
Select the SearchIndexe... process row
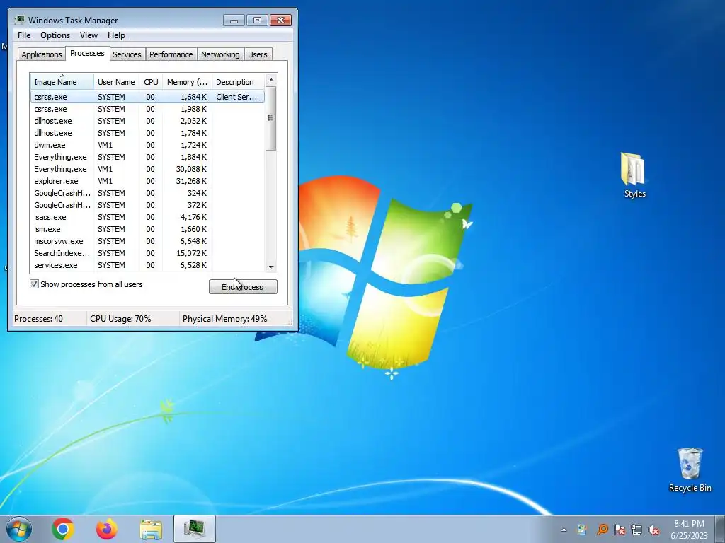point(147,253)
